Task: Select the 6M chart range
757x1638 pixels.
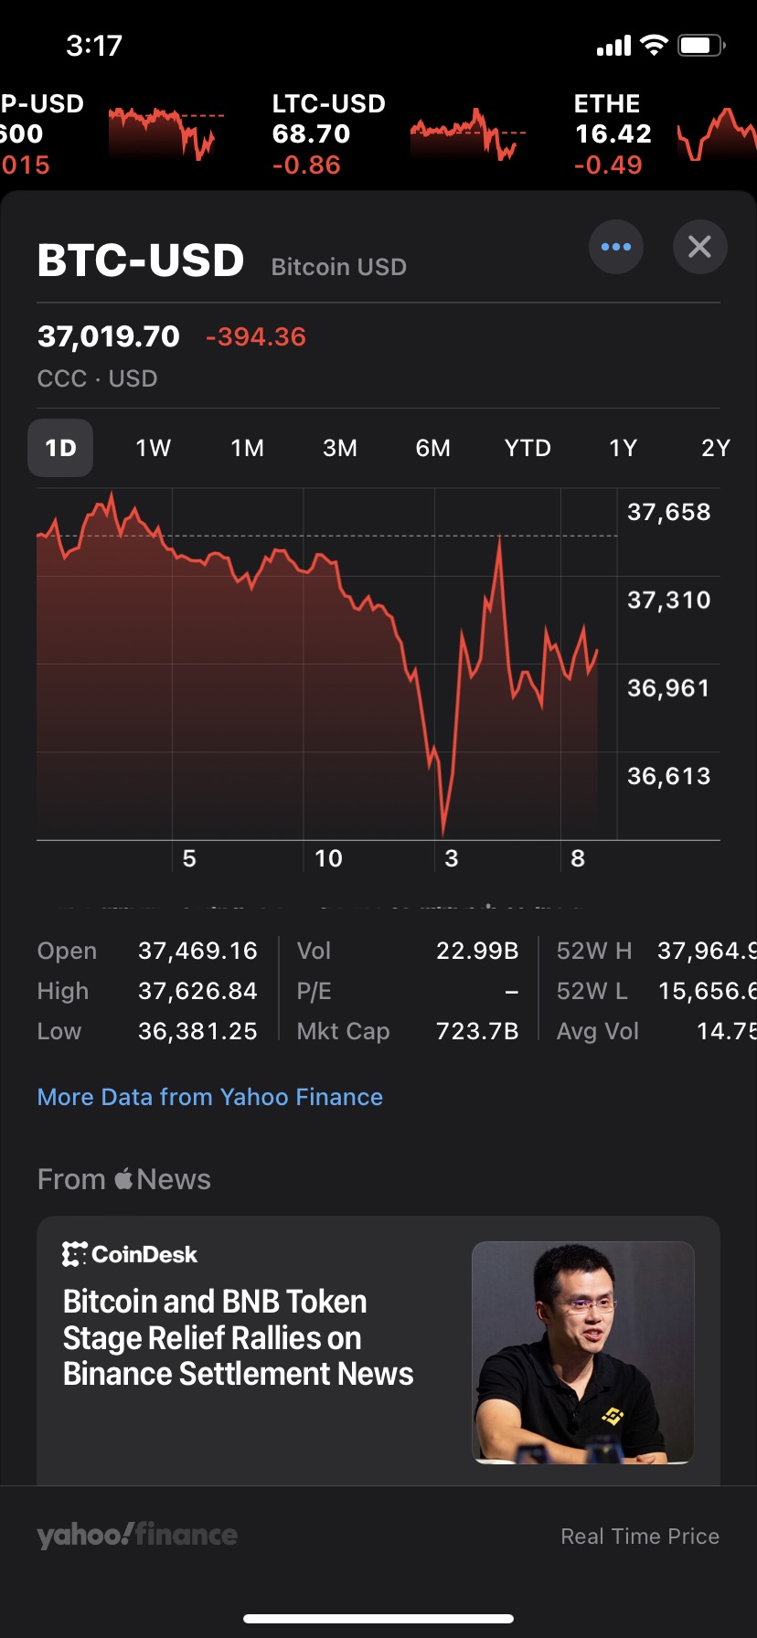Action: tap(432, 448)
